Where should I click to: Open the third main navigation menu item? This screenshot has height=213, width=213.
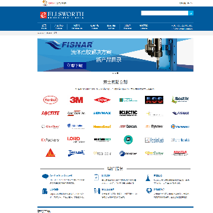(x=77, y=27)
